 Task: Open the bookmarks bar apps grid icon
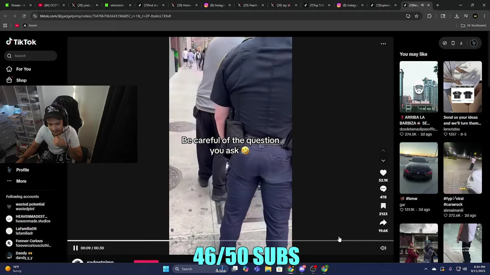tap(5, 26)
